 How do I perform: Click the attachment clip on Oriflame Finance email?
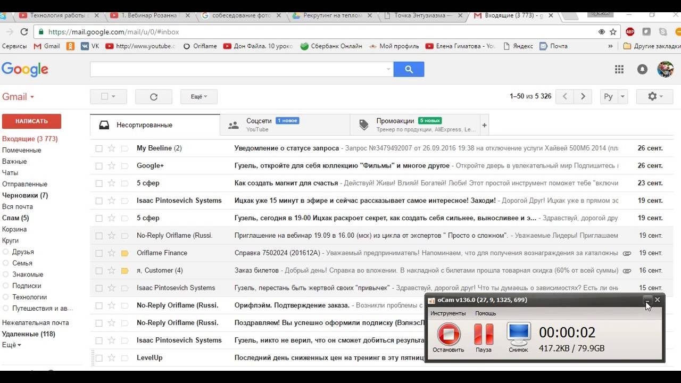tap(627, 253)
